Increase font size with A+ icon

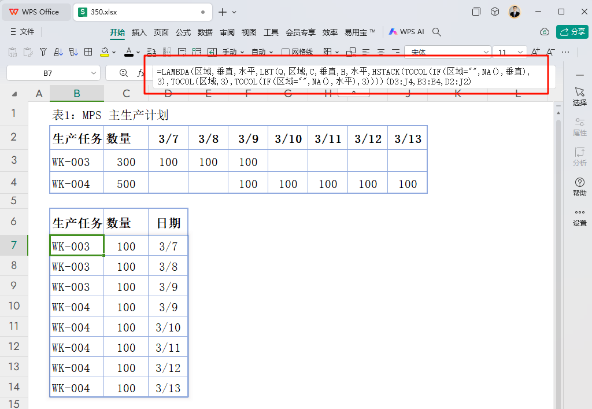click(535, 52)
